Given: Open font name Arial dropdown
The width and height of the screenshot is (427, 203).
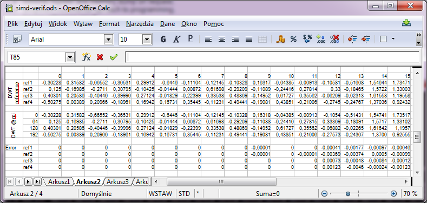Looking at the screenshot, I should pyautogui.click(x=109, y=40).
